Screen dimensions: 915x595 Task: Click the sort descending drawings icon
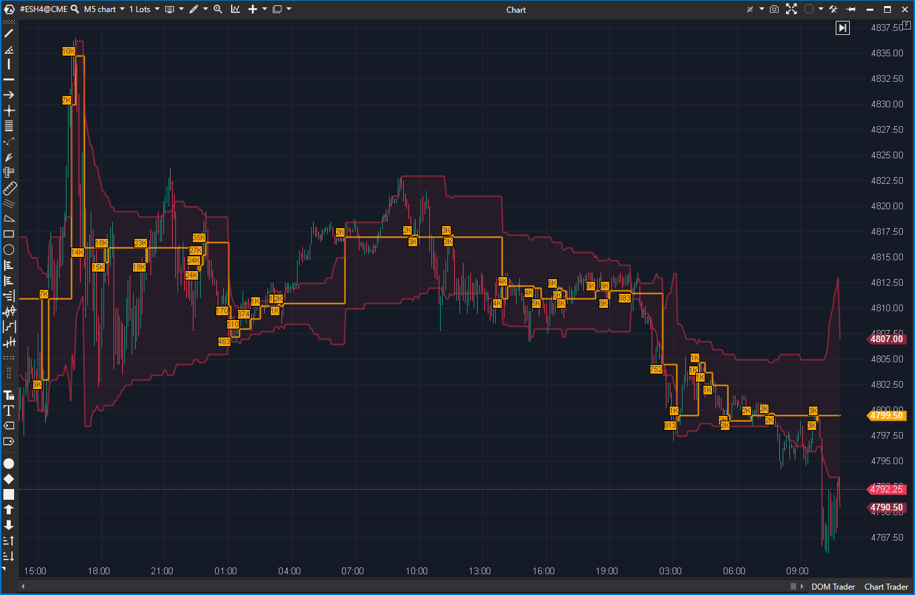(9, 556)
